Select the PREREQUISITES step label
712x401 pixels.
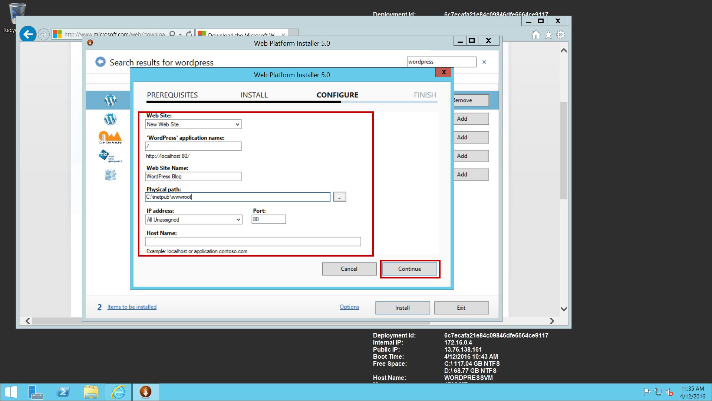pos(172,95)
